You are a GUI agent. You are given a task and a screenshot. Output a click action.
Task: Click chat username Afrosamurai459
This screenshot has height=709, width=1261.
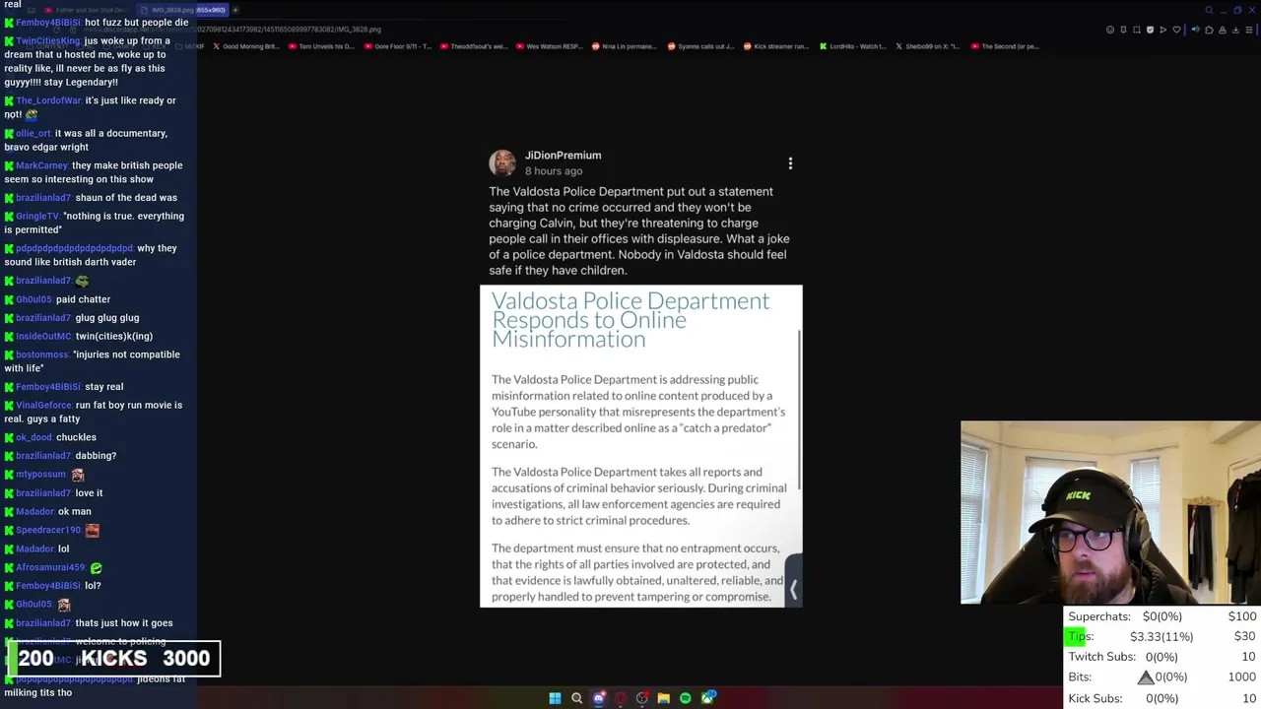tap(50, 567)
